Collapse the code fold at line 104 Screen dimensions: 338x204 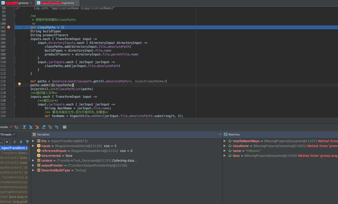(14, 39)
